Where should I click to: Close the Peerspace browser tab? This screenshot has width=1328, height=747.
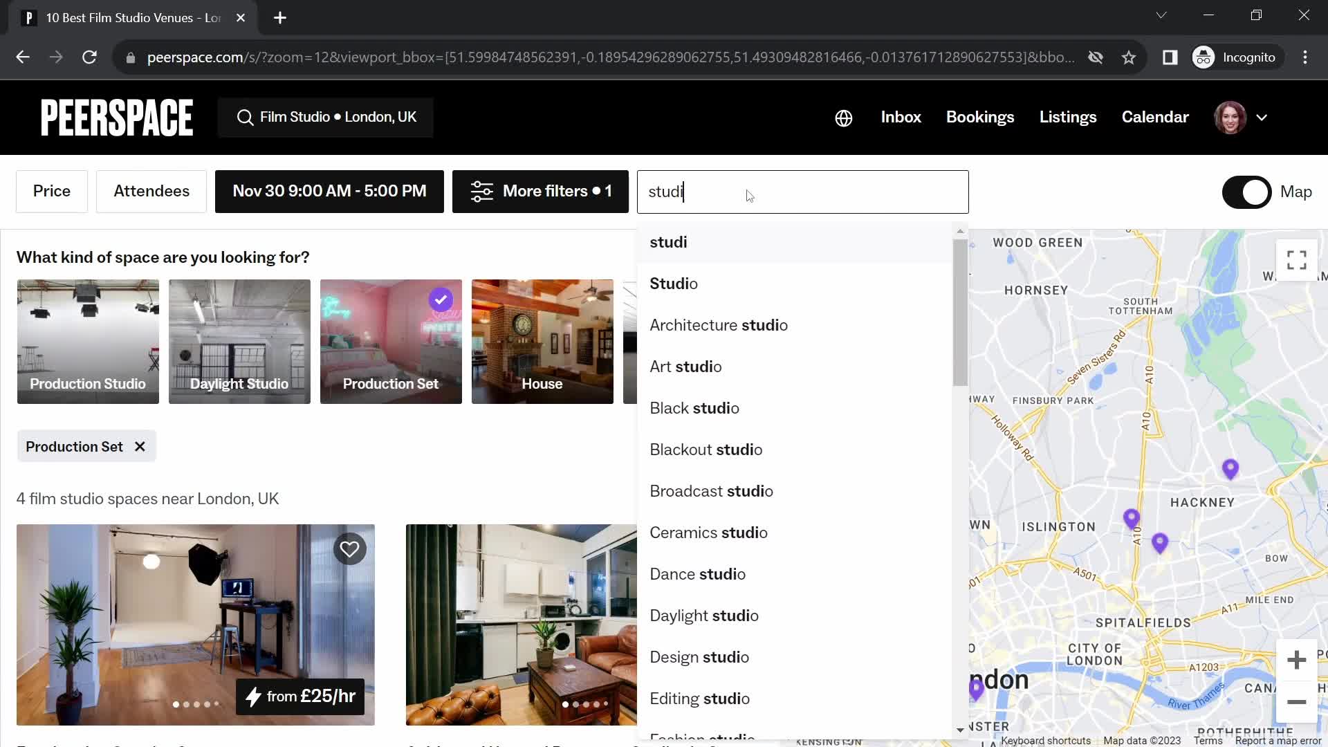click(241, 18)
